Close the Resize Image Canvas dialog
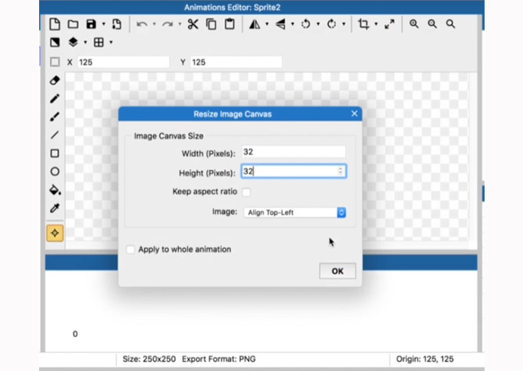This screenshot has height=371, width=523. pyautogui.click(x=354, y=114)
